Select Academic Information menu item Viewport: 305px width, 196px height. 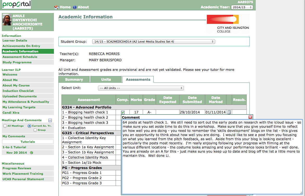tap(28, 51)
